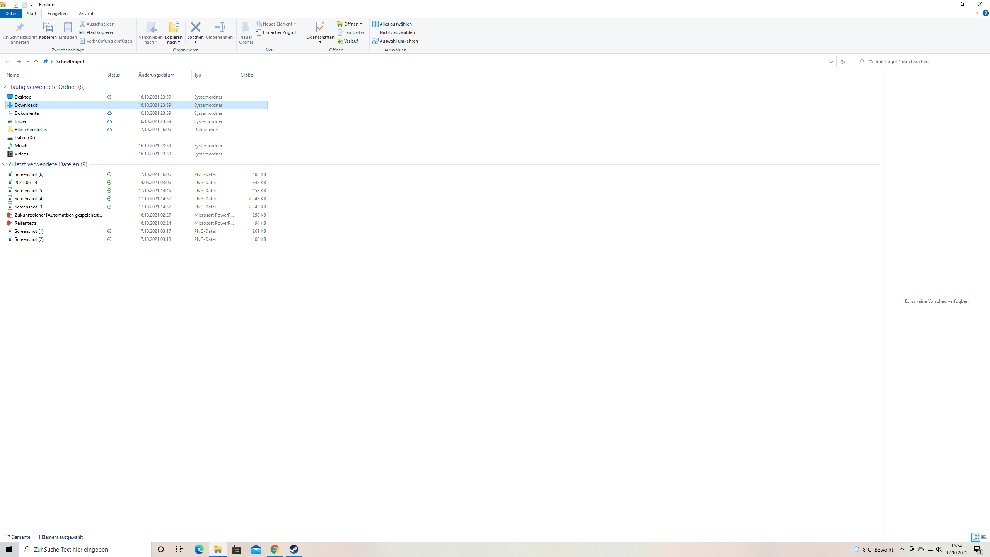Go up one folder level arrow
The height and width of the screenshot is (557, 990).
coord(36,62)
